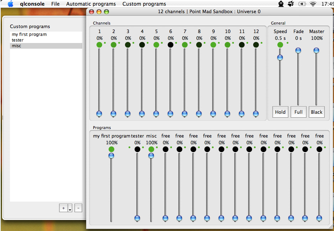Viewport: 334px width, 231px height.
Task: Toggle channel 9 green indicator
Action: (x=213, y=45)
